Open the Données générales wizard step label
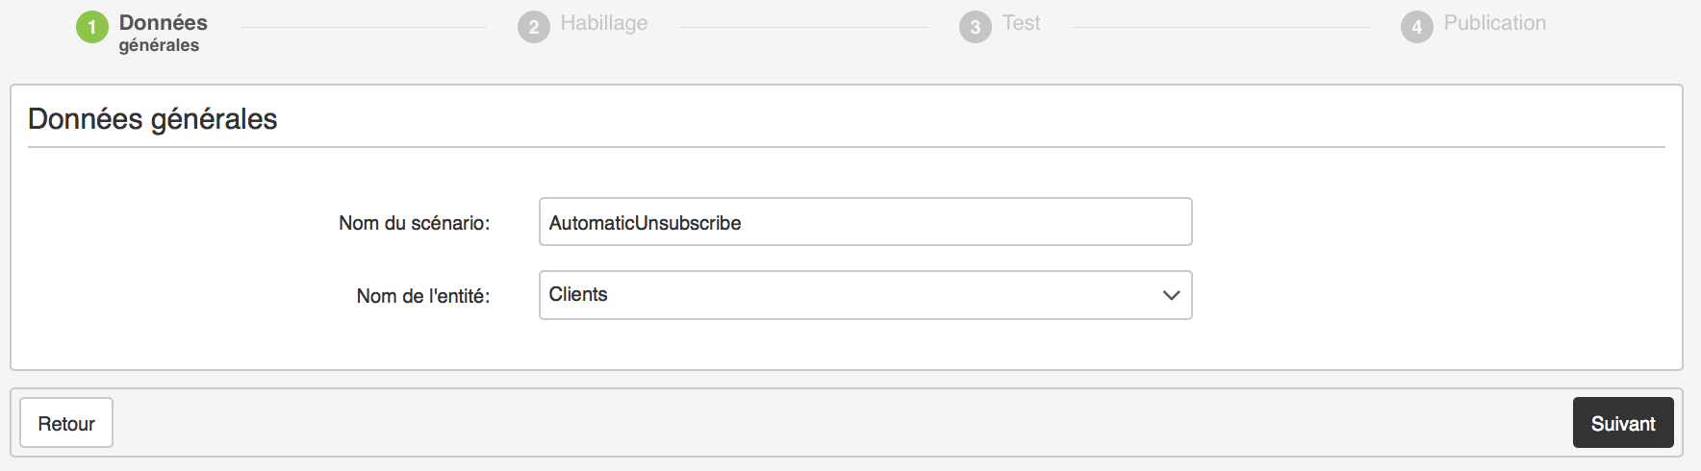 point(163,23)
